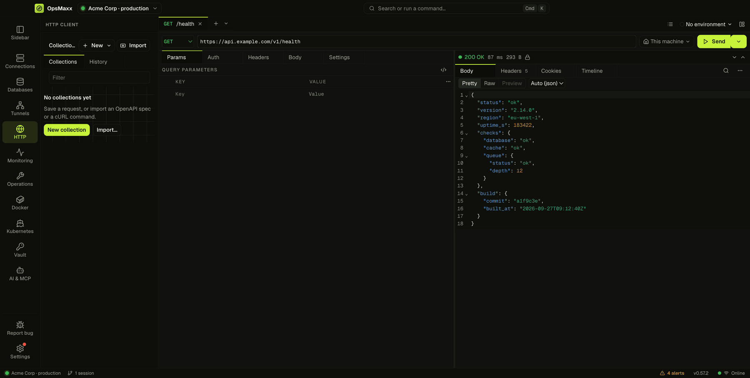Open query parameters column options menu
This screenshot has height=378, width=750.
[x=448, y=82]
